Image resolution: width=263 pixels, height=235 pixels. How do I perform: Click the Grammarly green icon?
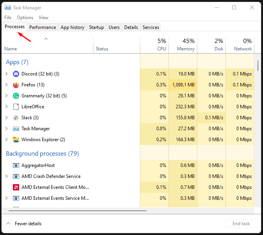pyautogui.click(x=16, y=96)
